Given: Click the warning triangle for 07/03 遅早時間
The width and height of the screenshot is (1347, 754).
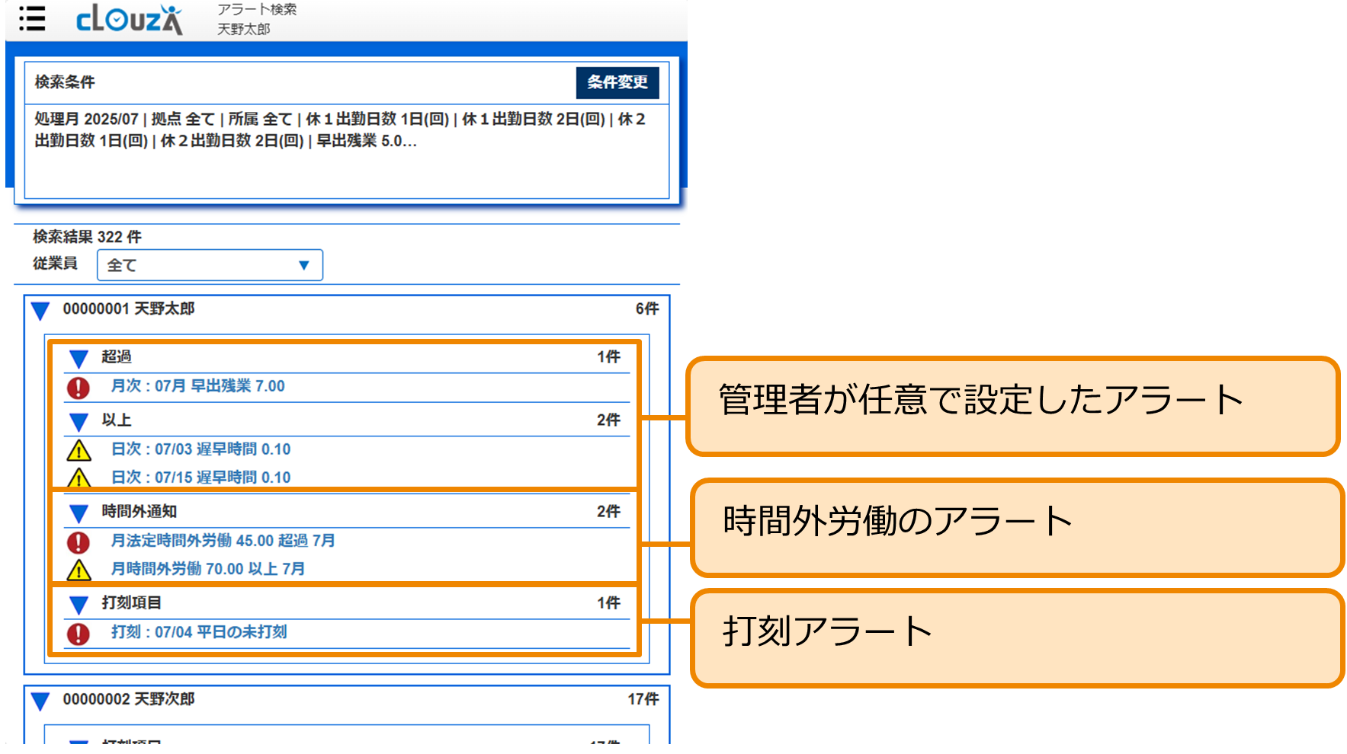Looking at the screenshot, I should pos(77,449).
